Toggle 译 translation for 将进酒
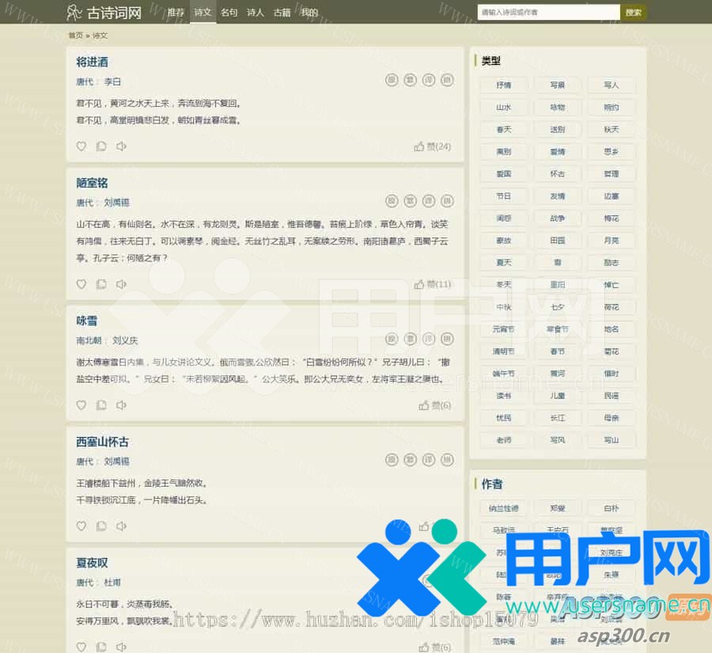Screen dimensions: 712x653 [x=429, y=80]
